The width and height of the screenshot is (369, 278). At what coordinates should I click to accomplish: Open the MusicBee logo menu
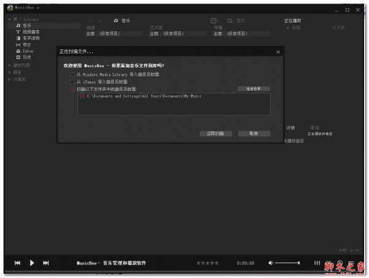coord(10,8)
